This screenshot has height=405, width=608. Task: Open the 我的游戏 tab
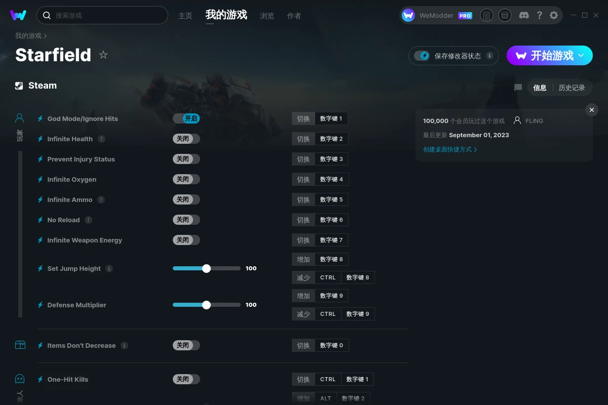pyautogui.click(x=226, y=15)
